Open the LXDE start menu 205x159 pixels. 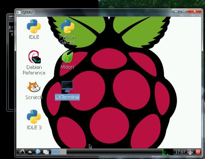click(x=22, y=152)
